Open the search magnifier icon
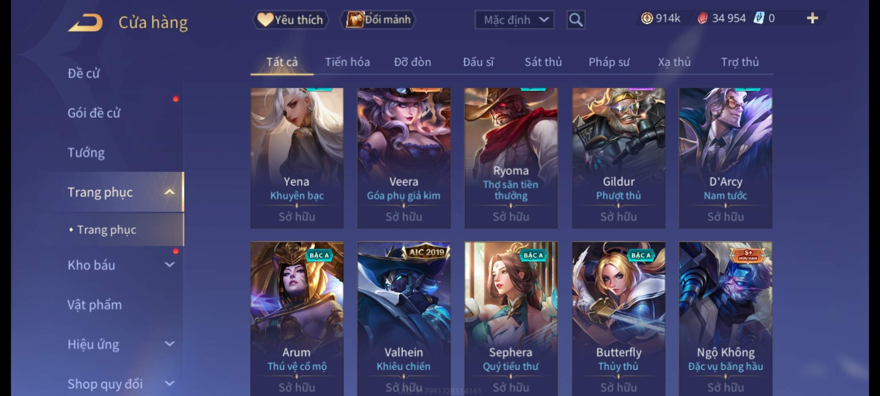Viewport: 880px width, 396px height. [576, 20]
